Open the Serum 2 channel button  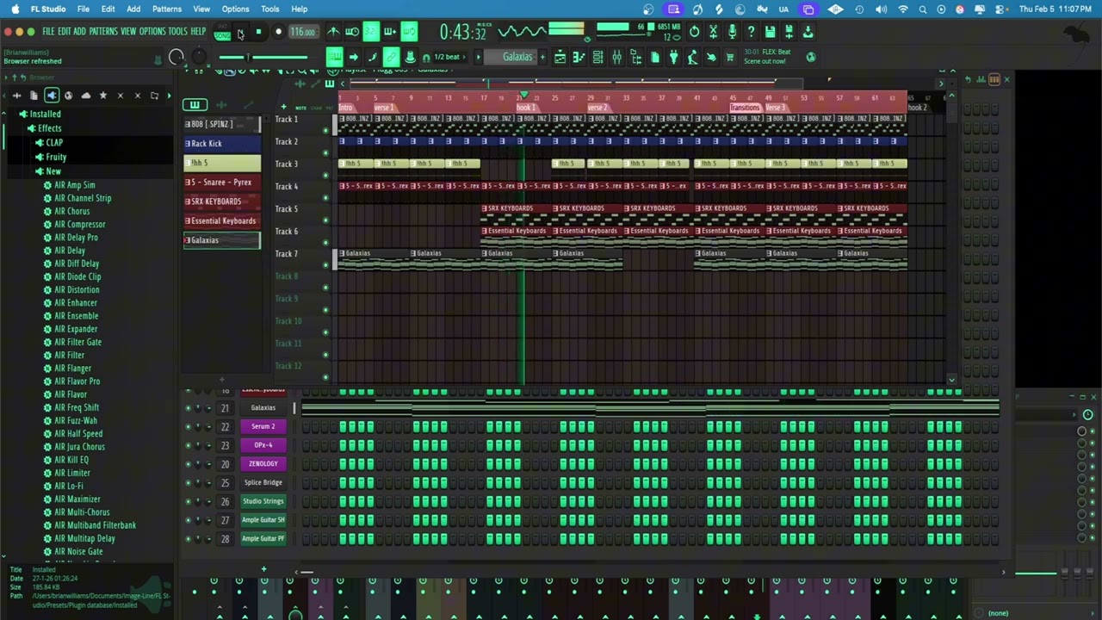pyautogui.click(x=263, y=426)
